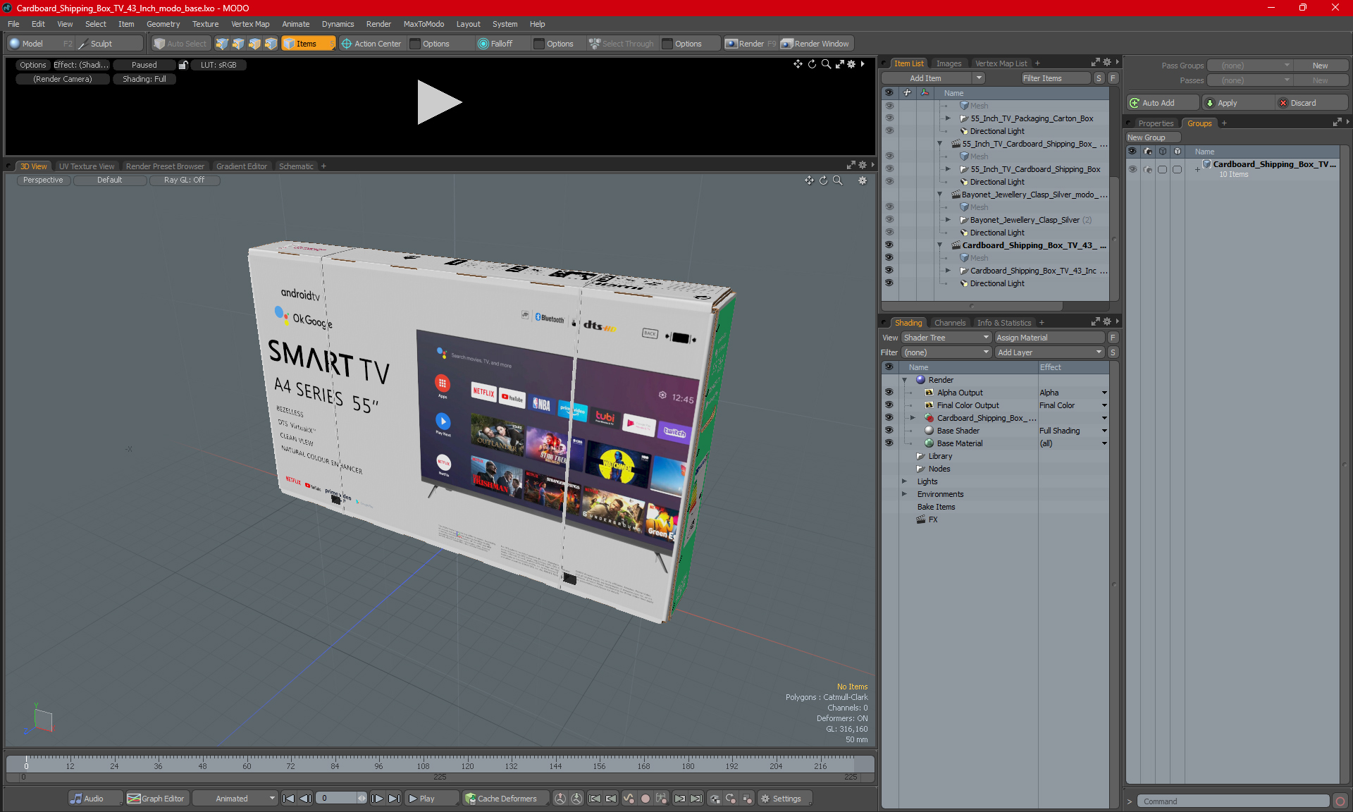
Task: Click New Group button
Action: coord(1152,137)
